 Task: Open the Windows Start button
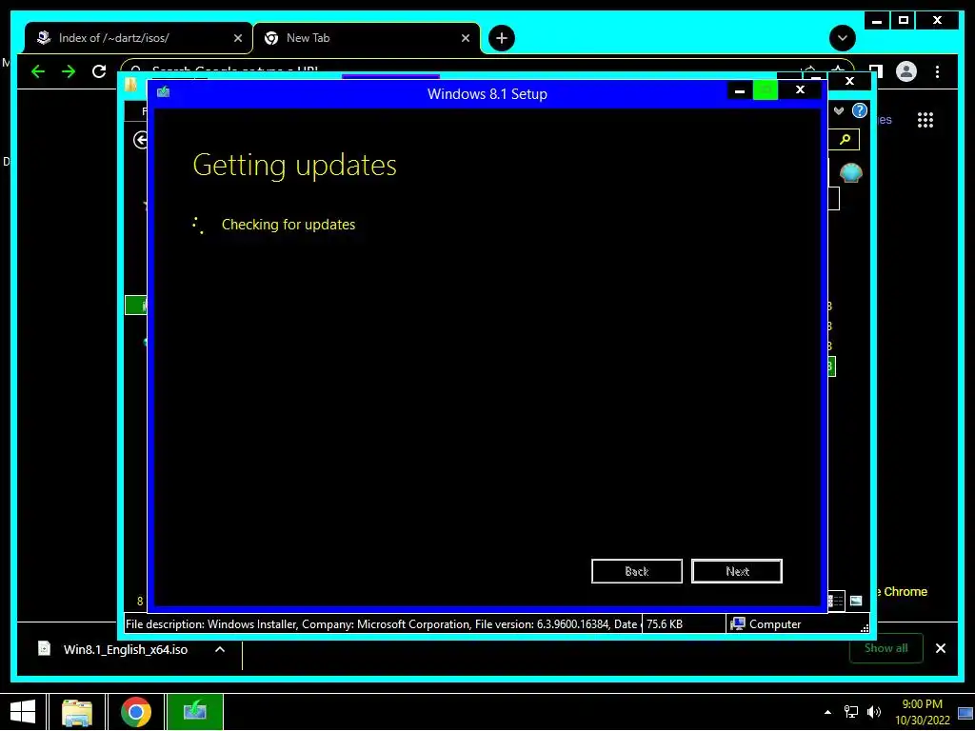pyautogui.click(x=23, y=712)
